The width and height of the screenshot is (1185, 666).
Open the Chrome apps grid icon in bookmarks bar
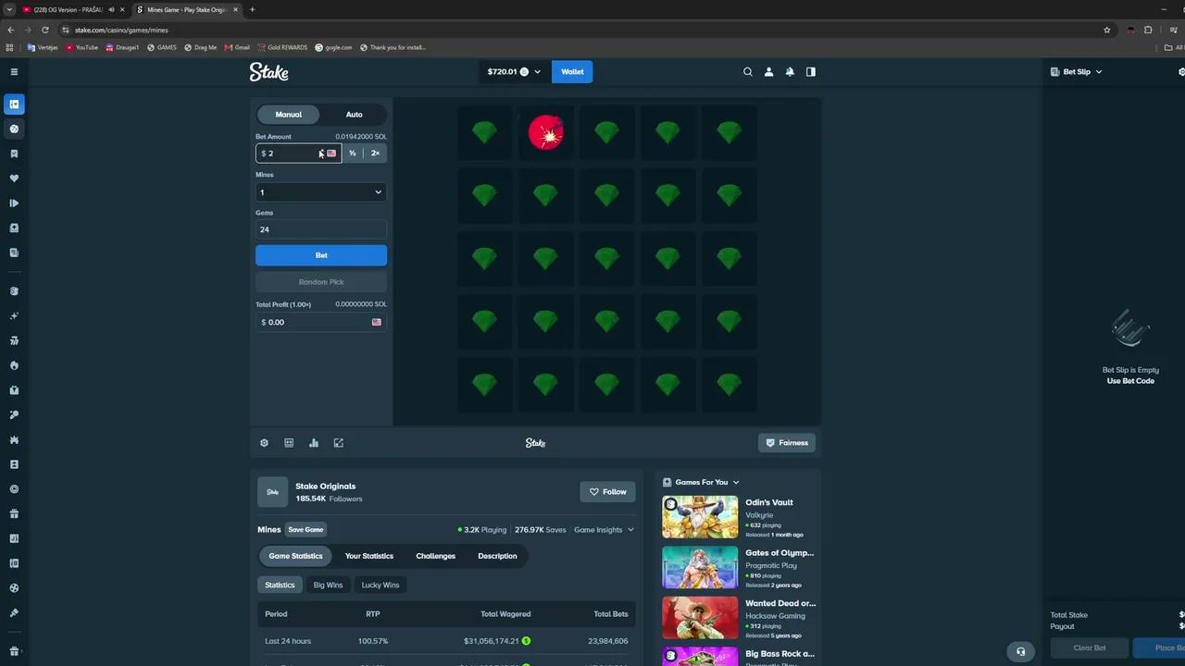coord(10,47)
